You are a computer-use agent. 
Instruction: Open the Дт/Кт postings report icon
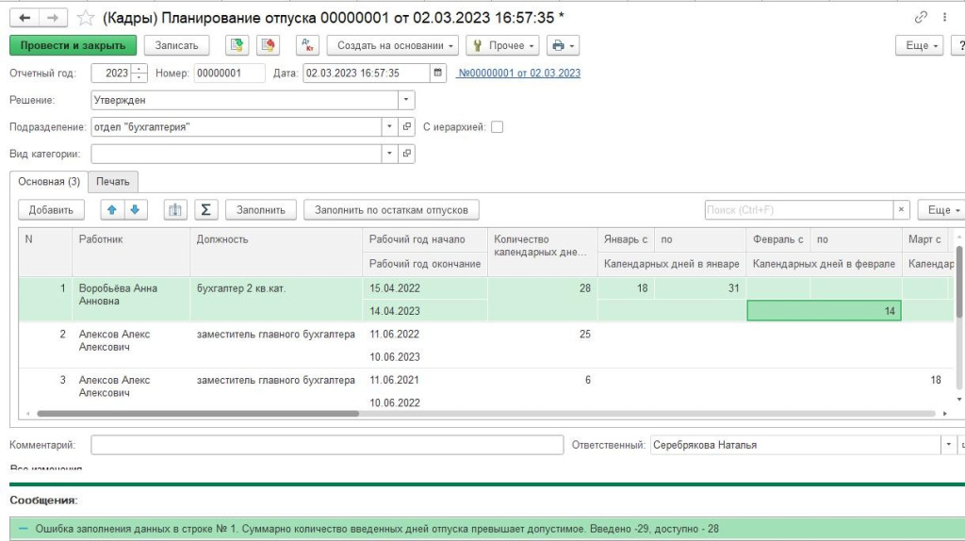(307, 45)
